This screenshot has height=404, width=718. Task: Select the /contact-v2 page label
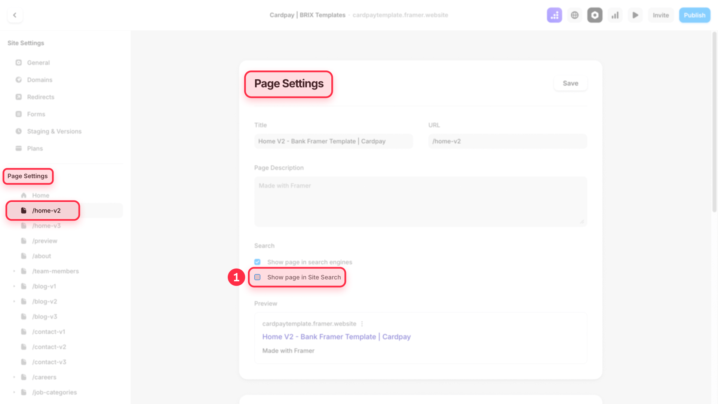point(49,347)
